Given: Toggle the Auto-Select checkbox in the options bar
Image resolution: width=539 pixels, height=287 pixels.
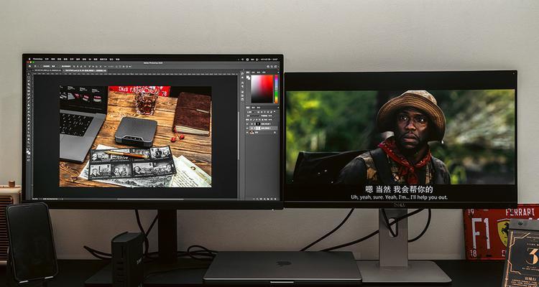Looking at the screenshot, I should [x=41, y=67].
